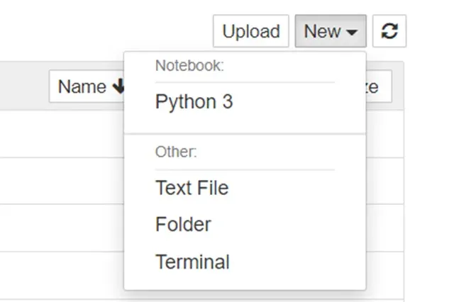The width and height of the screenshot is (471, 302).
Task: Select Folder to create a new folder
Action: (x=183, y=225)
